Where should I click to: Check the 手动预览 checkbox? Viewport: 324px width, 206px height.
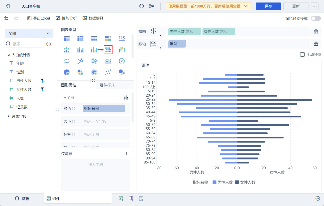pyautogui.click(x=302, y=54)
